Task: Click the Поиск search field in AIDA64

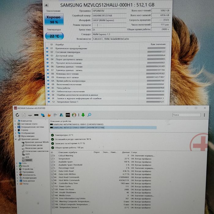Action: click(186, 115)
